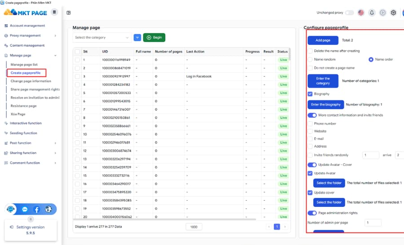Click the Comment function icon
404x245 pixels.
(6, 163)
